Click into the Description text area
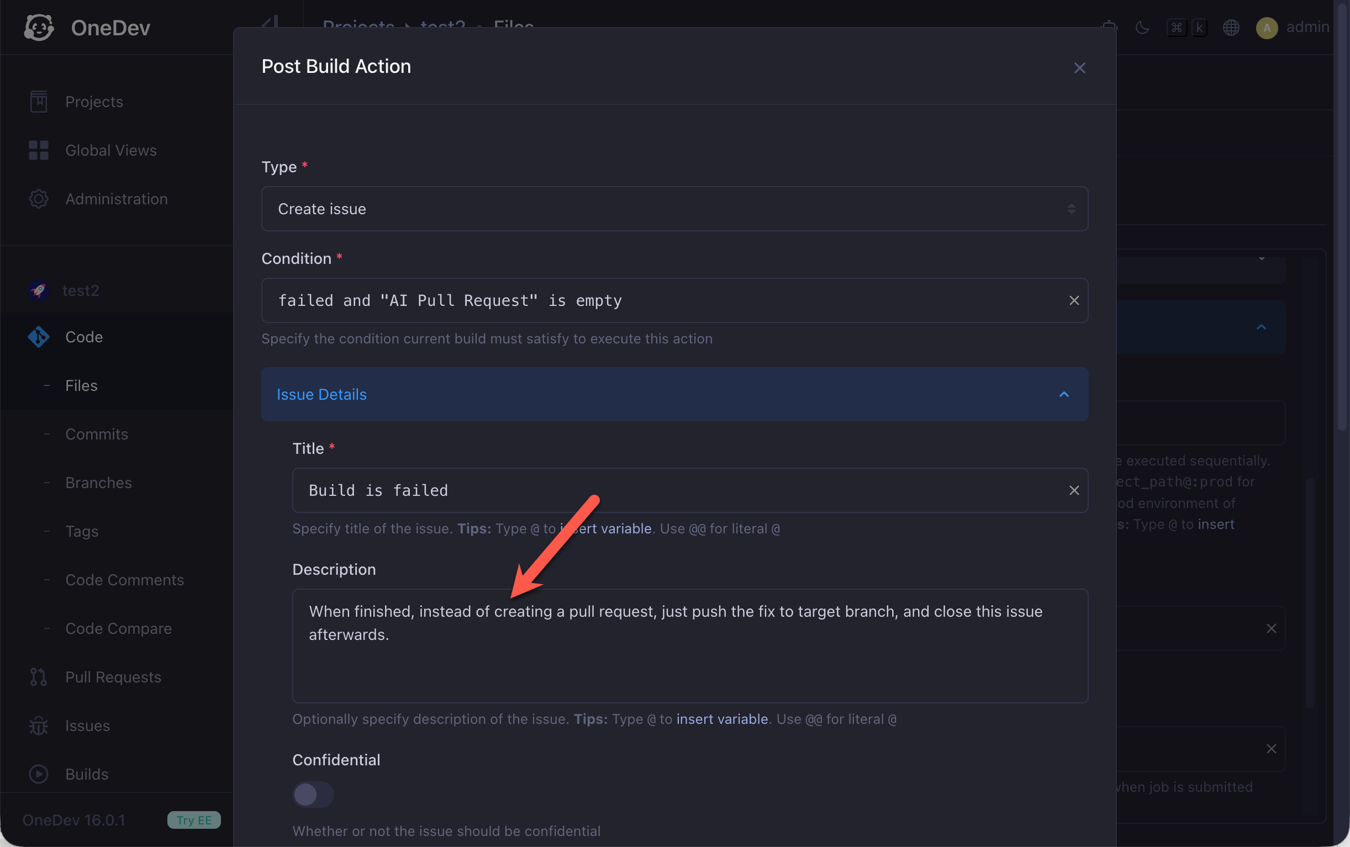The width and height of the screenshot is (1350, 847). click(x=690, y=646)
